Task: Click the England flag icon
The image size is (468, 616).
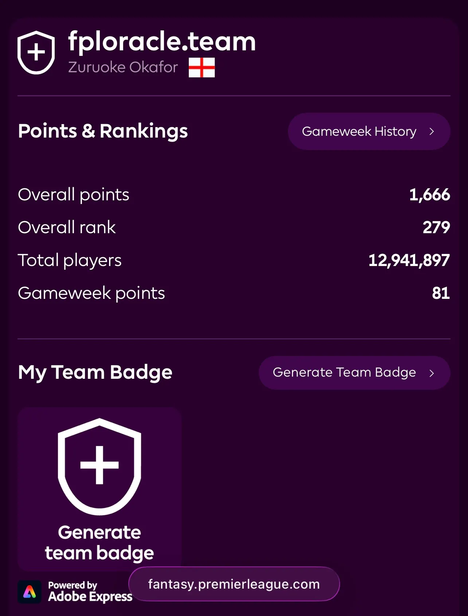Action: click(x=202, y=68)
